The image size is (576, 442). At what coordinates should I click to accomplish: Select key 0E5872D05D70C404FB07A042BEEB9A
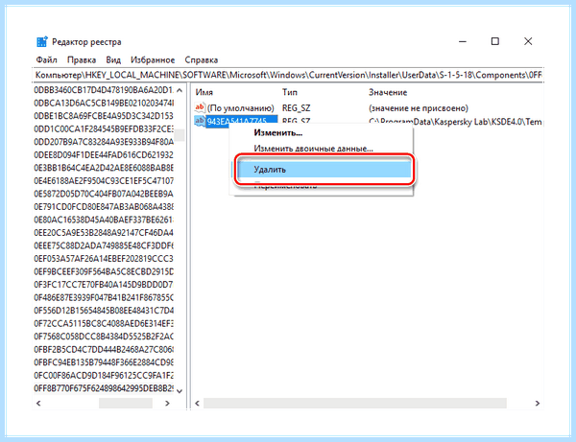(x=104, y=194)
